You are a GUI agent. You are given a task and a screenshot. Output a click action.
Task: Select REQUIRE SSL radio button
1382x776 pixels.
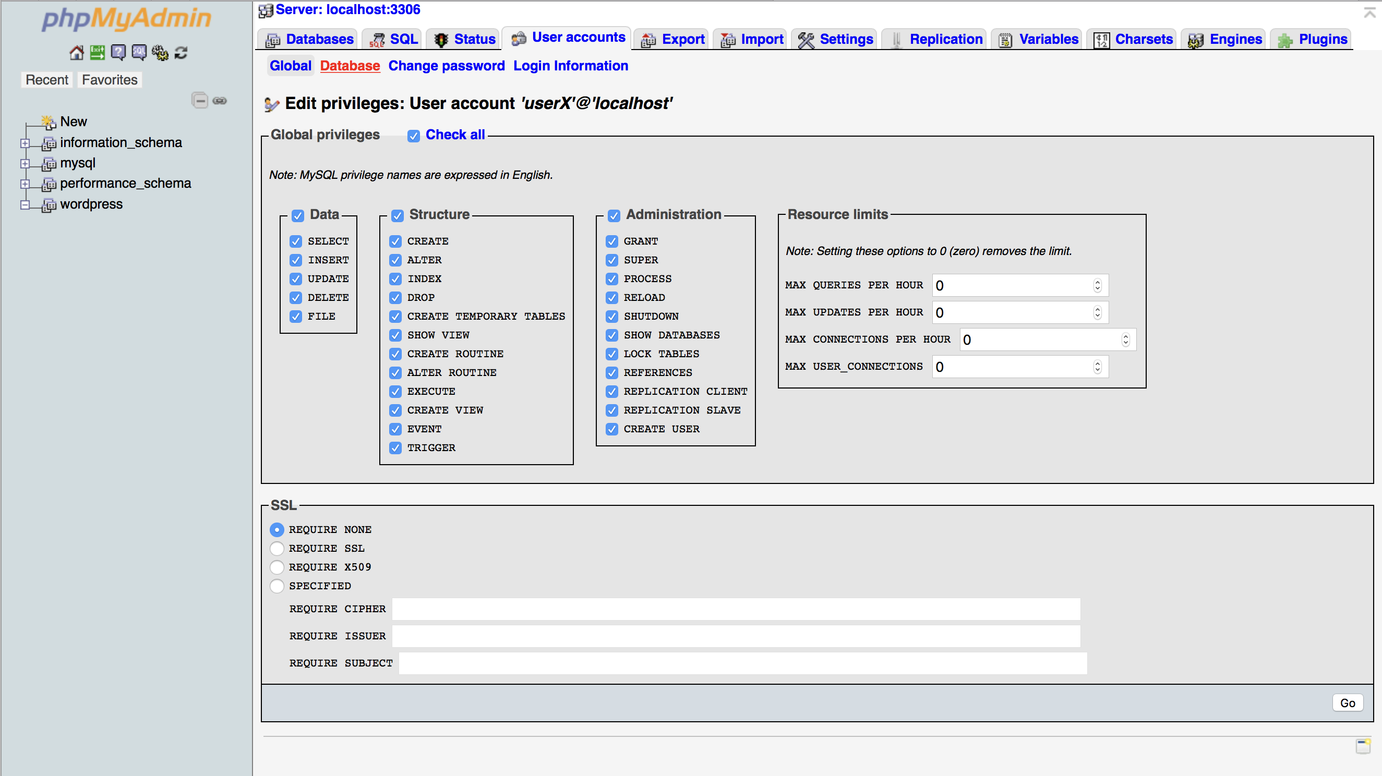(x=277, y=549)
